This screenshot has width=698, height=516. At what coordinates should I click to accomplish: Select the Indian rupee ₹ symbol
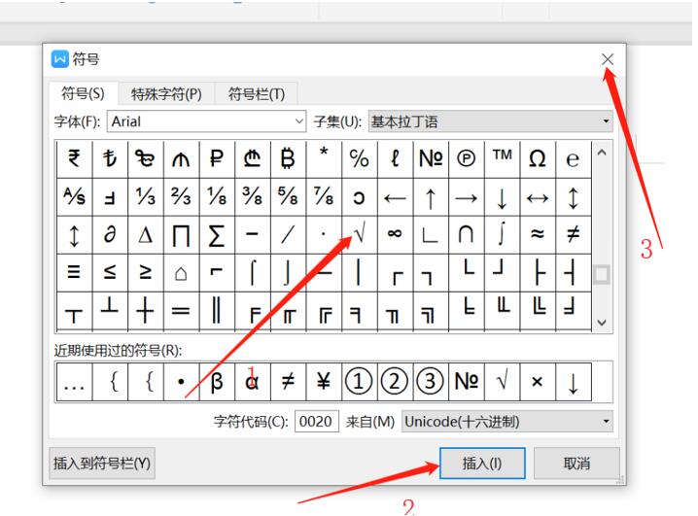click(74, 159)
